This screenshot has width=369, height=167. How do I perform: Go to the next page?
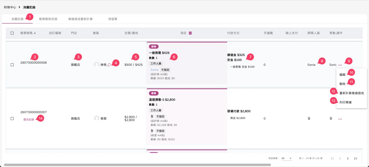(348, 158)
